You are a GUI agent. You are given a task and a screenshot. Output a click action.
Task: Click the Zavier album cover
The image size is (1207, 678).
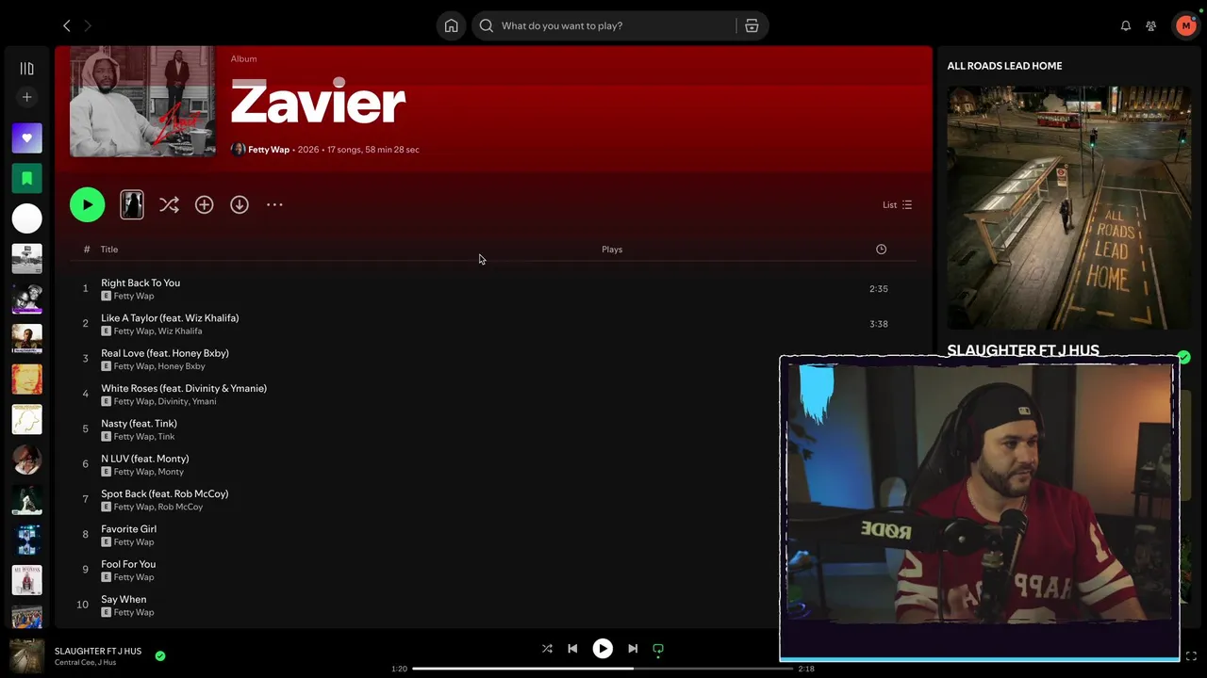point(142,102)
